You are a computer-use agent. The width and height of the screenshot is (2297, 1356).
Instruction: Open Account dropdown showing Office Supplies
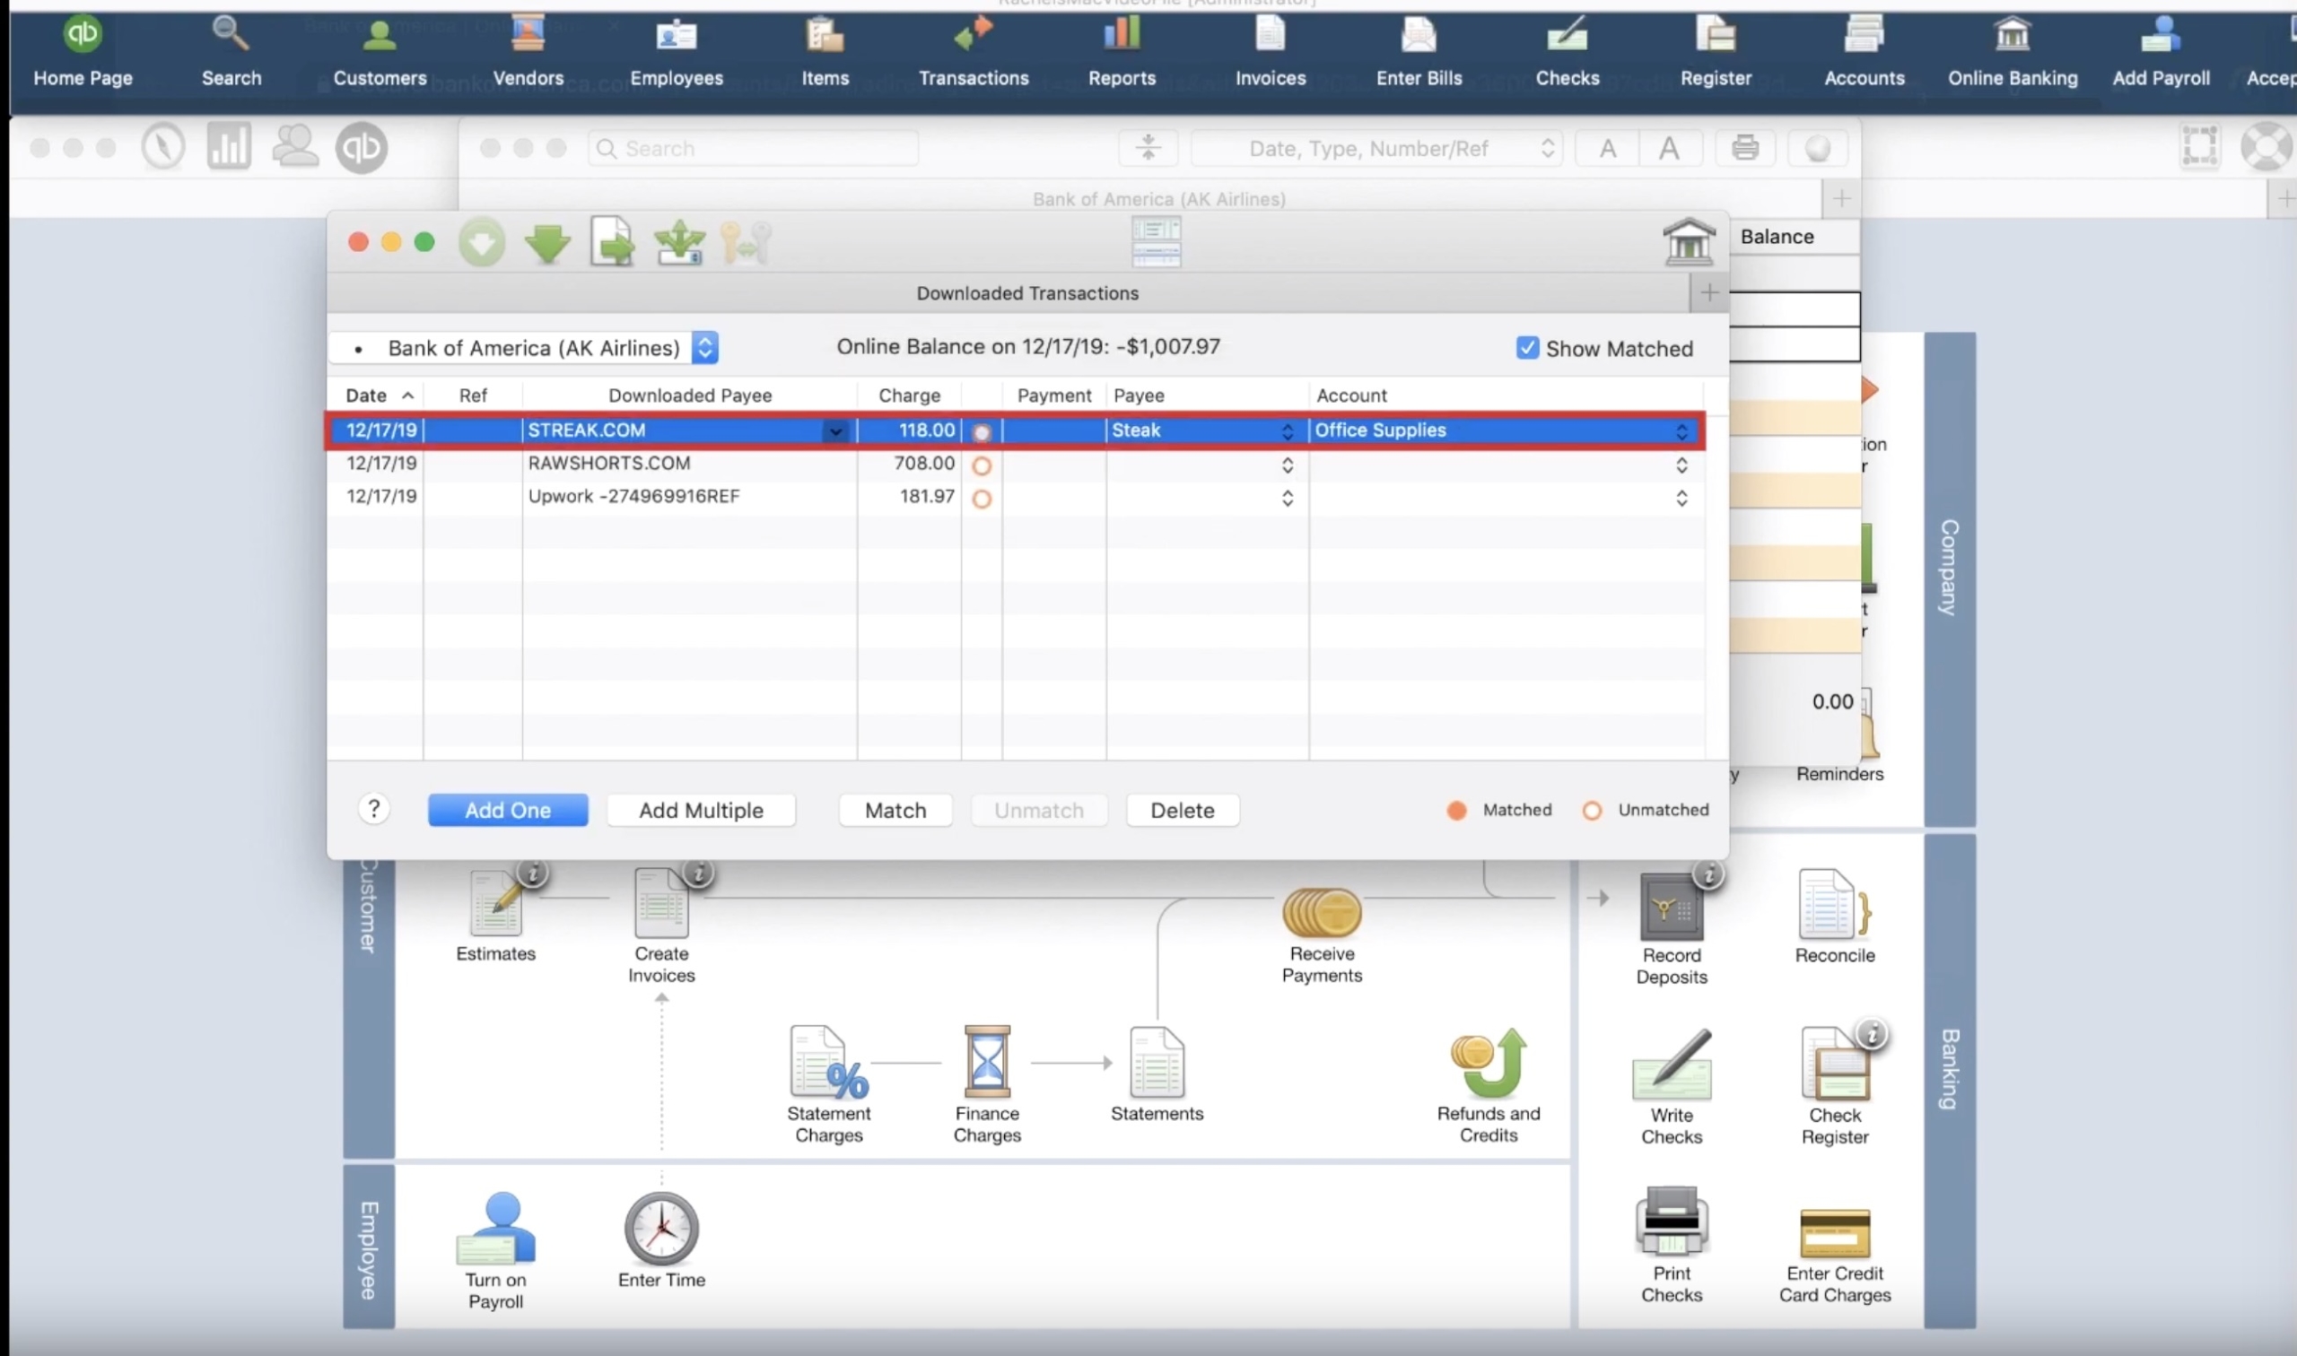point(1681,431)
